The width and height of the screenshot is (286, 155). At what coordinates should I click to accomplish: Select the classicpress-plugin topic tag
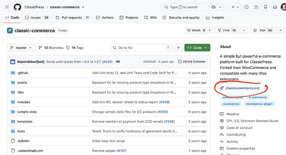259,104
